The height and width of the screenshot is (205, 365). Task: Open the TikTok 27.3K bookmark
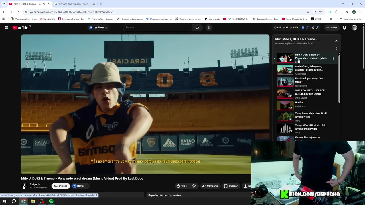[316, 19]
